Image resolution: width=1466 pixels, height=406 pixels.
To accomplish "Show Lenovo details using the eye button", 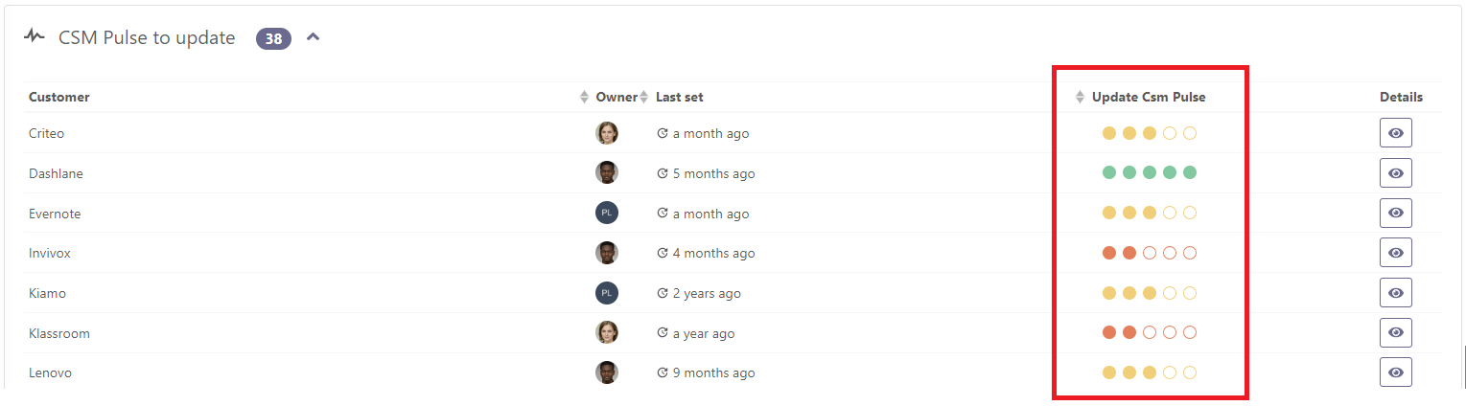I will 1395,372.
